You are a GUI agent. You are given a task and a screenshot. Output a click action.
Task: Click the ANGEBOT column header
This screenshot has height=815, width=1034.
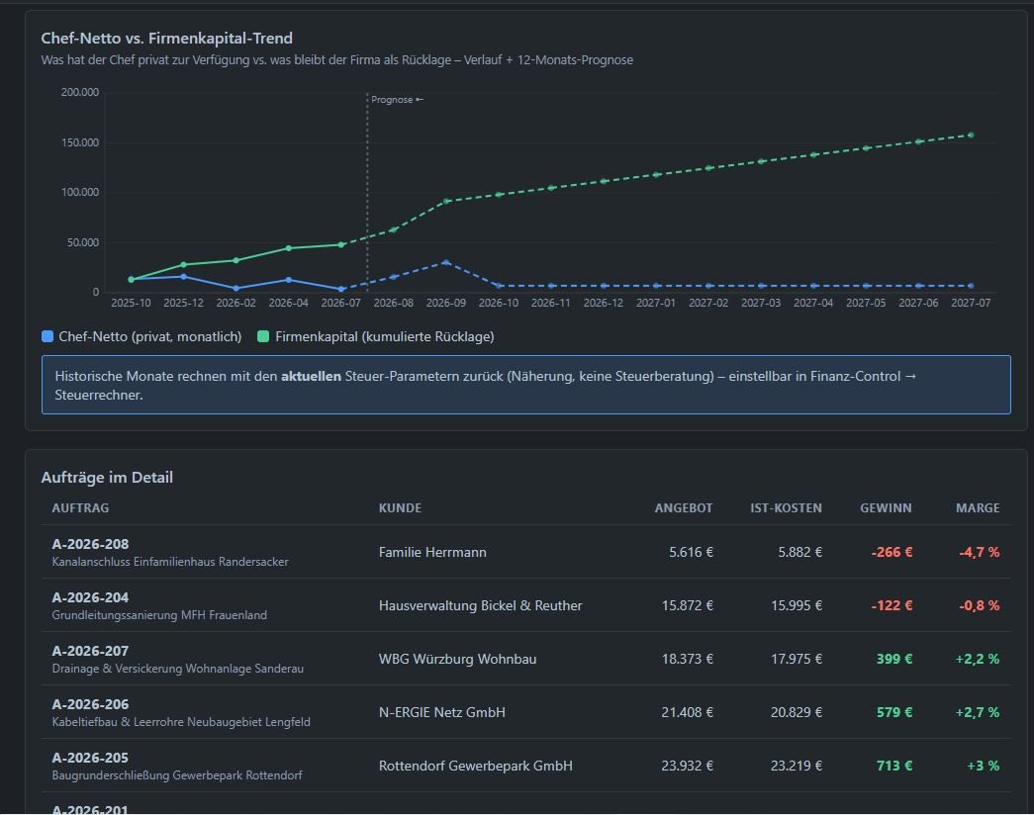[x=683, y=508]
